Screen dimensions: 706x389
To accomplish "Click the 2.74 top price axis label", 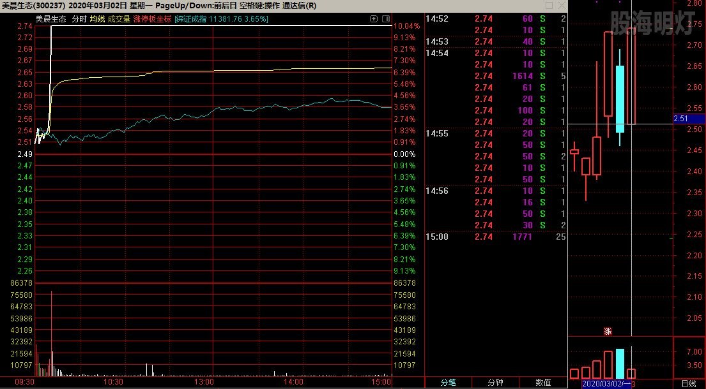I will (25, 26).
